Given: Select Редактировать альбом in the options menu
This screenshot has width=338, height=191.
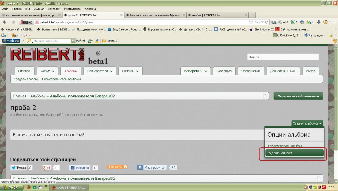Looking at the screenshot, I should tap(285, 146).
